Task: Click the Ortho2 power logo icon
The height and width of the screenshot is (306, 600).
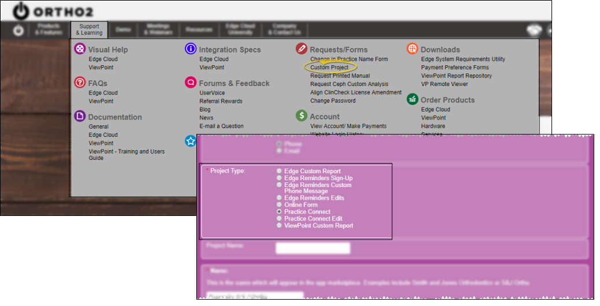Action: (21, 12)
